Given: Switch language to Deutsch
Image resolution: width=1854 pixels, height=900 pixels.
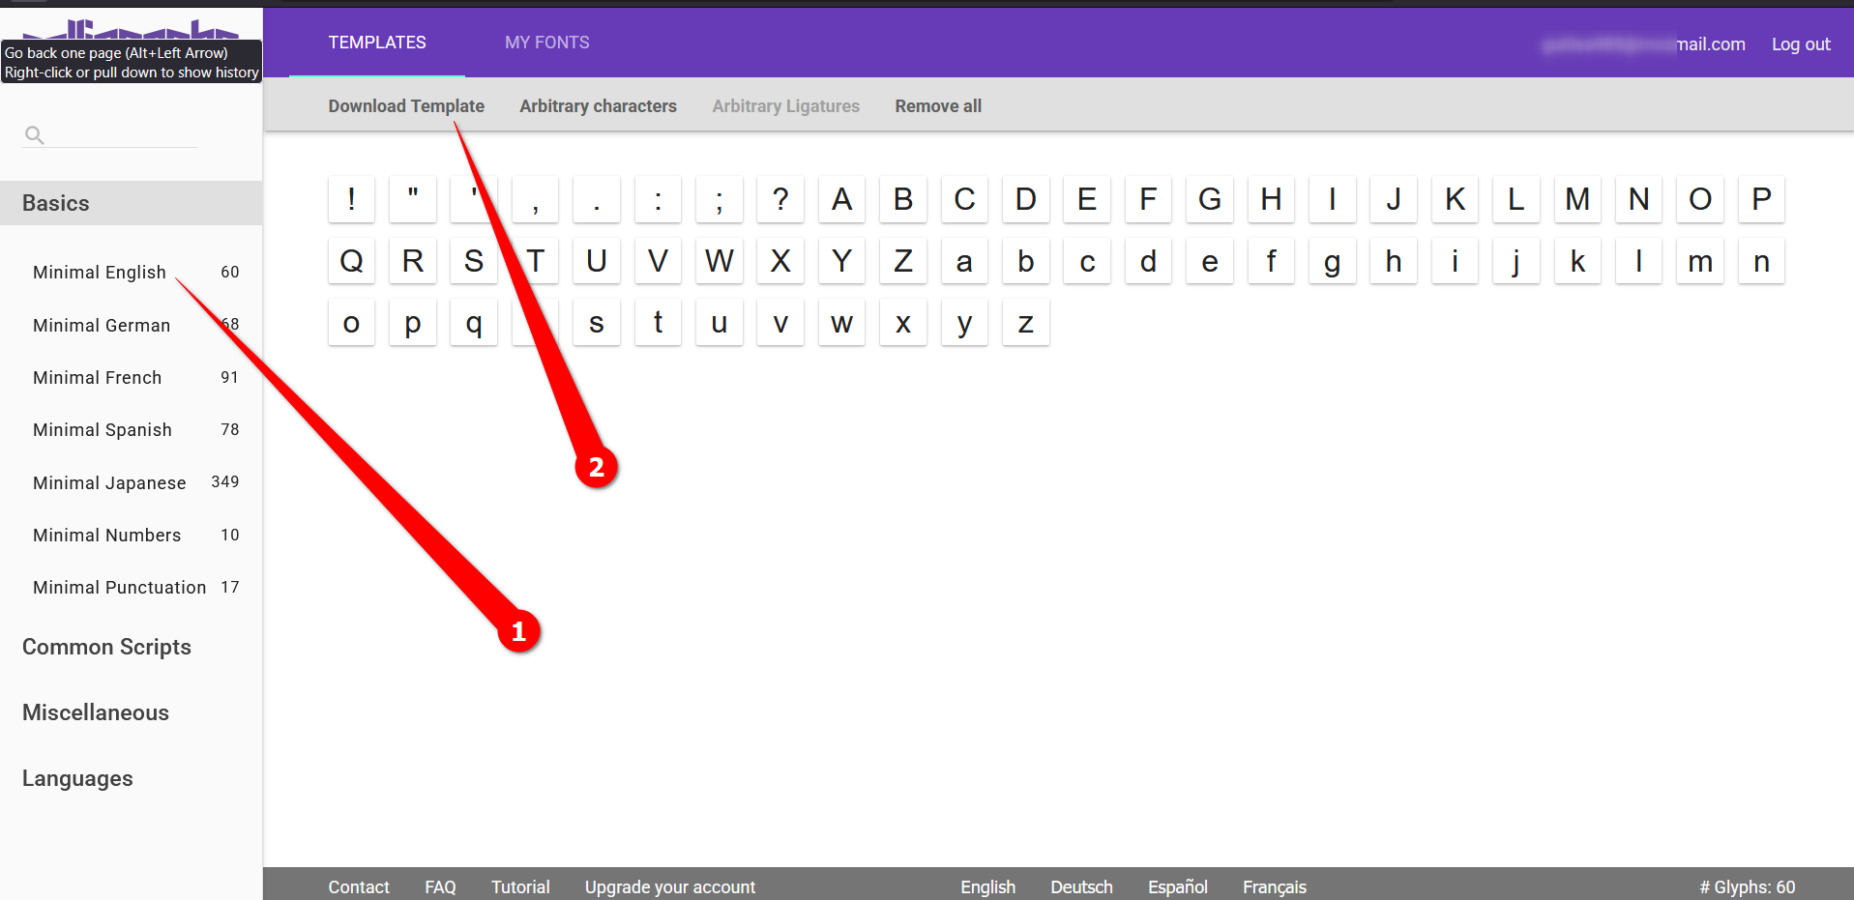Looking at the screenshot, I should click(1081, 887).
